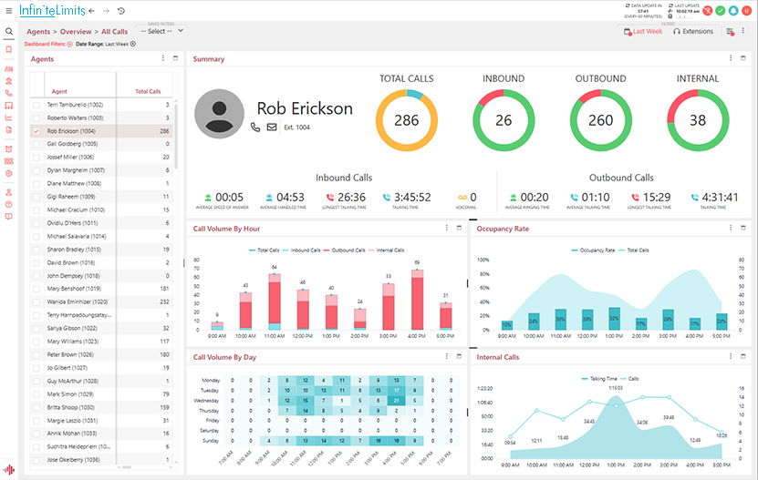Go back using the left arrow

(92, 11)
